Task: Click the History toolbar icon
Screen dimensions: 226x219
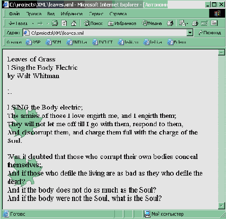Action: point(170,23)
